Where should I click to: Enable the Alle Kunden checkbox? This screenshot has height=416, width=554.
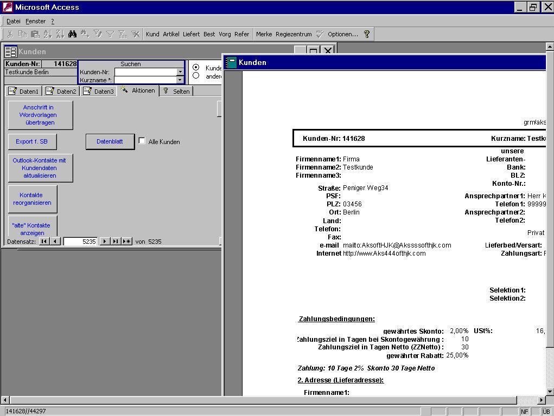point(142,141)
